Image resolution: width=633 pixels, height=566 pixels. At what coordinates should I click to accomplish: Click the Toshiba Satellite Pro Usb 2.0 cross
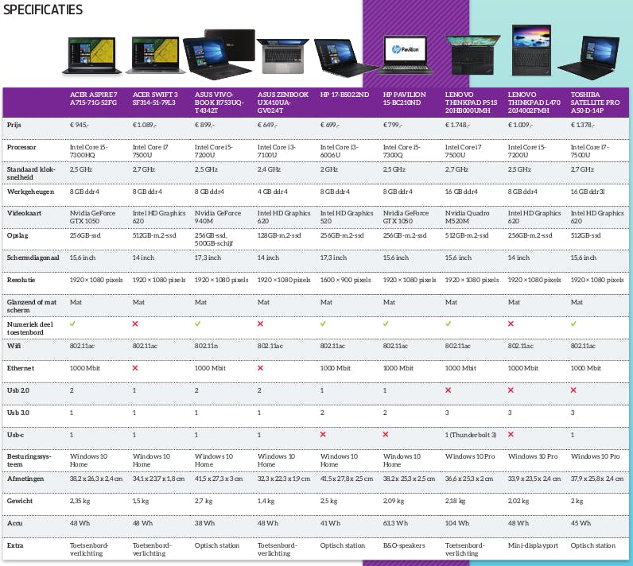coord(573,390)
